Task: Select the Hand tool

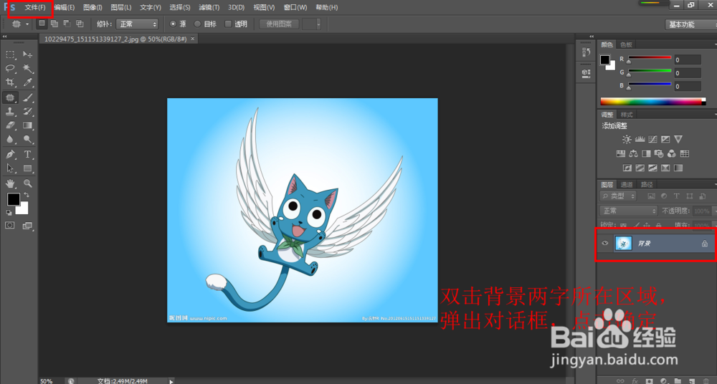Action: (x=10, y=184)
